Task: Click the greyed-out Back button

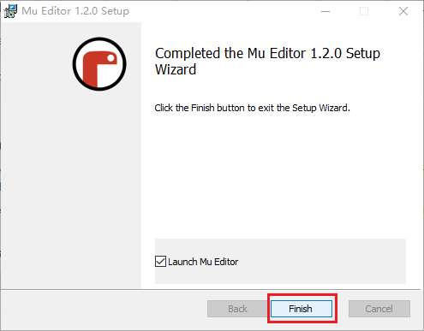Action: [x=237, y=309]
